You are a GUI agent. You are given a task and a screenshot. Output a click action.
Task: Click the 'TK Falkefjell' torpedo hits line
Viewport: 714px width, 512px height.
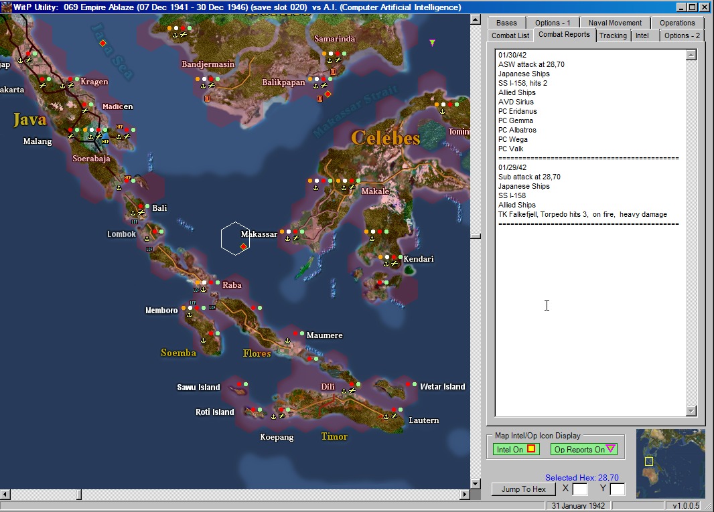tap(583, 214)
